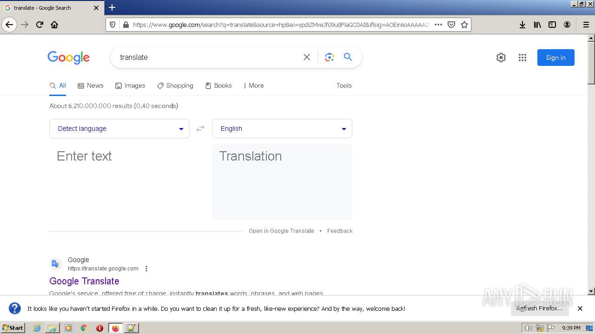
Task: Click the translate.google.com URL text
Action: coord(103,269)
